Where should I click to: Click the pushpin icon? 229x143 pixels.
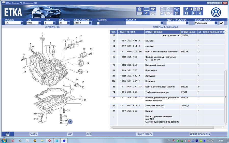[x=187, y=9]
